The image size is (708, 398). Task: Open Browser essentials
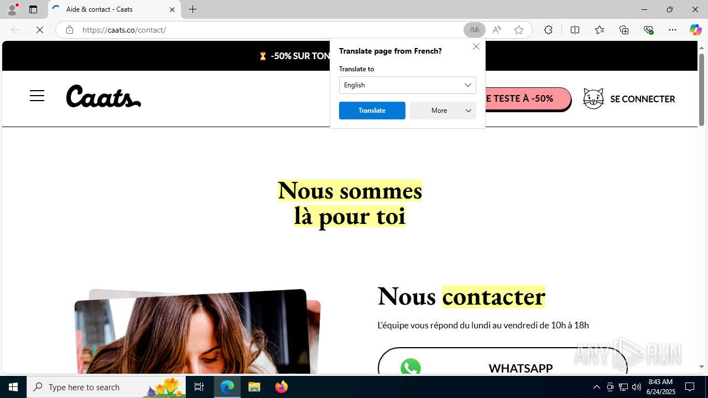(648, 30)
